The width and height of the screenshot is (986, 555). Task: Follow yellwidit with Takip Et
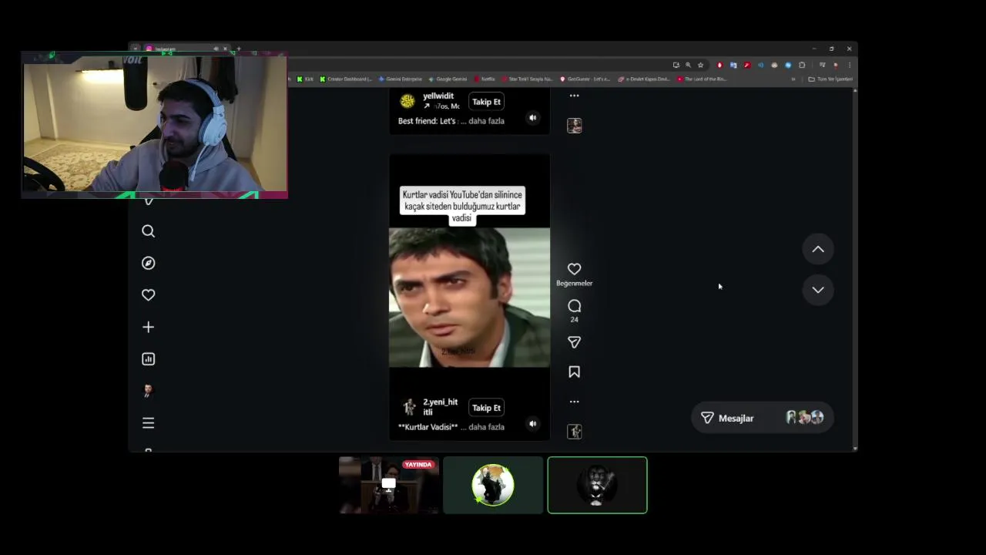(486, 102)
